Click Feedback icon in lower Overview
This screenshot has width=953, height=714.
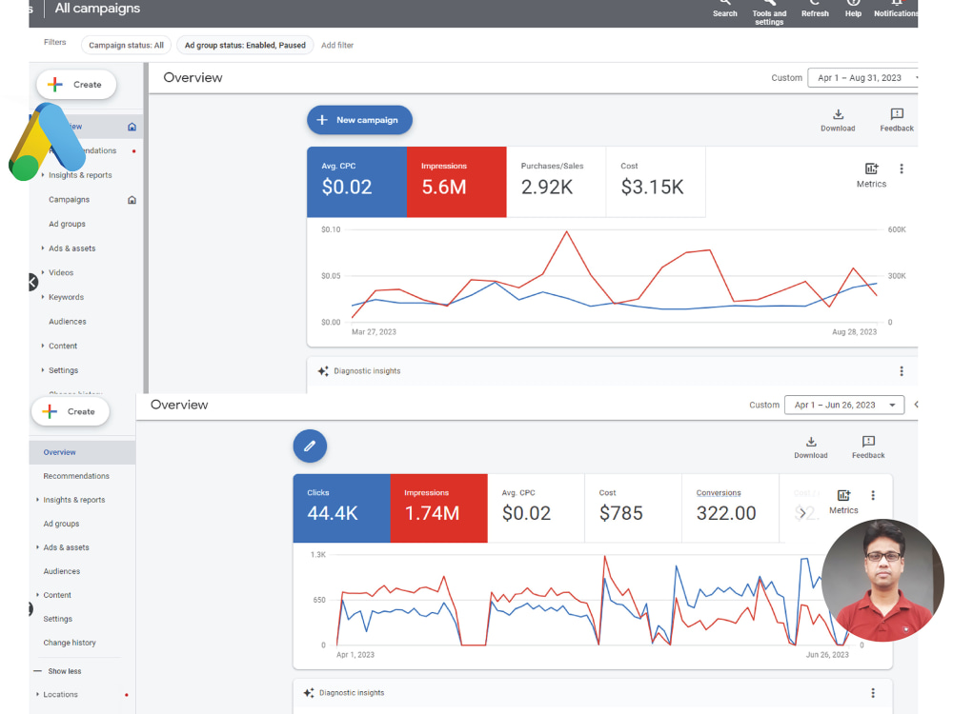868,442
